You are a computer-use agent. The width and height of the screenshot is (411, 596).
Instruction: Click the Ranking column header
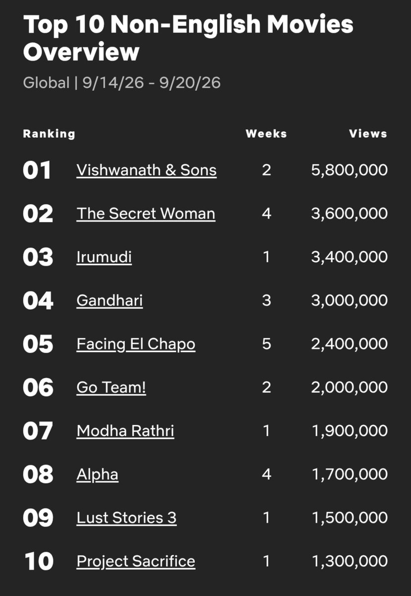pyautogui.click(x=49, y=134)
